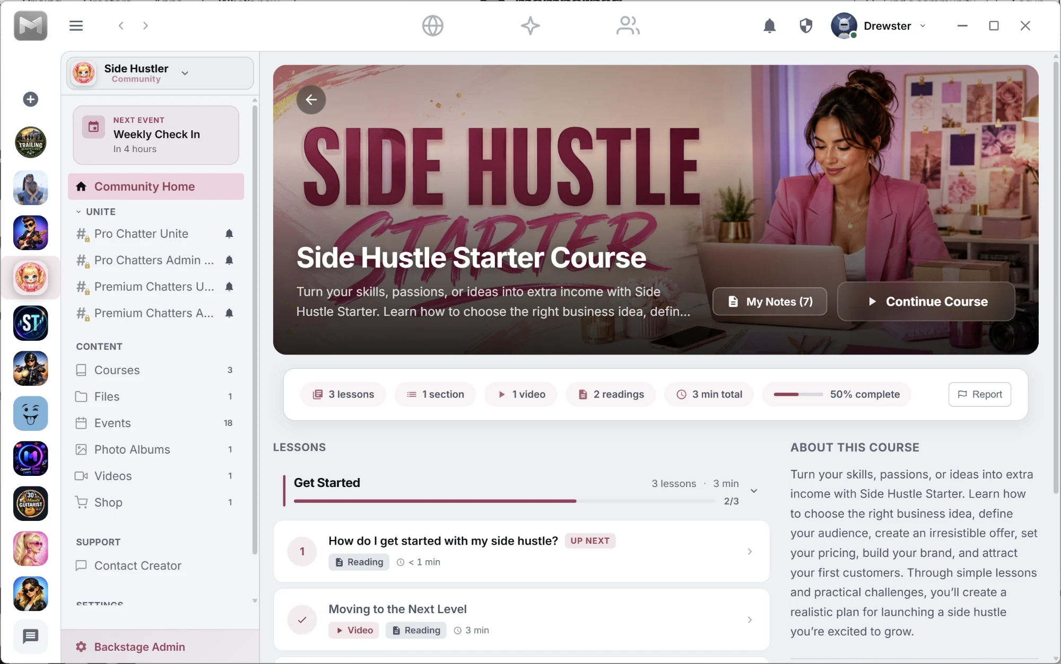Open the Weekly Check In event
Image resolution: width=1061 pixels, height=664 pixels.
click(x=156, y=135)
